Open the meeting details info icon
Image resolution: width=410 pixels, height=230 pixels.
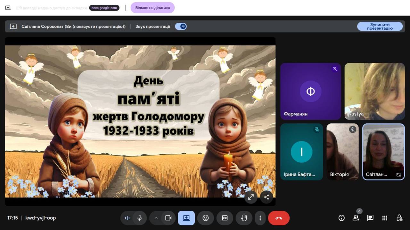[x=341, y=218]
